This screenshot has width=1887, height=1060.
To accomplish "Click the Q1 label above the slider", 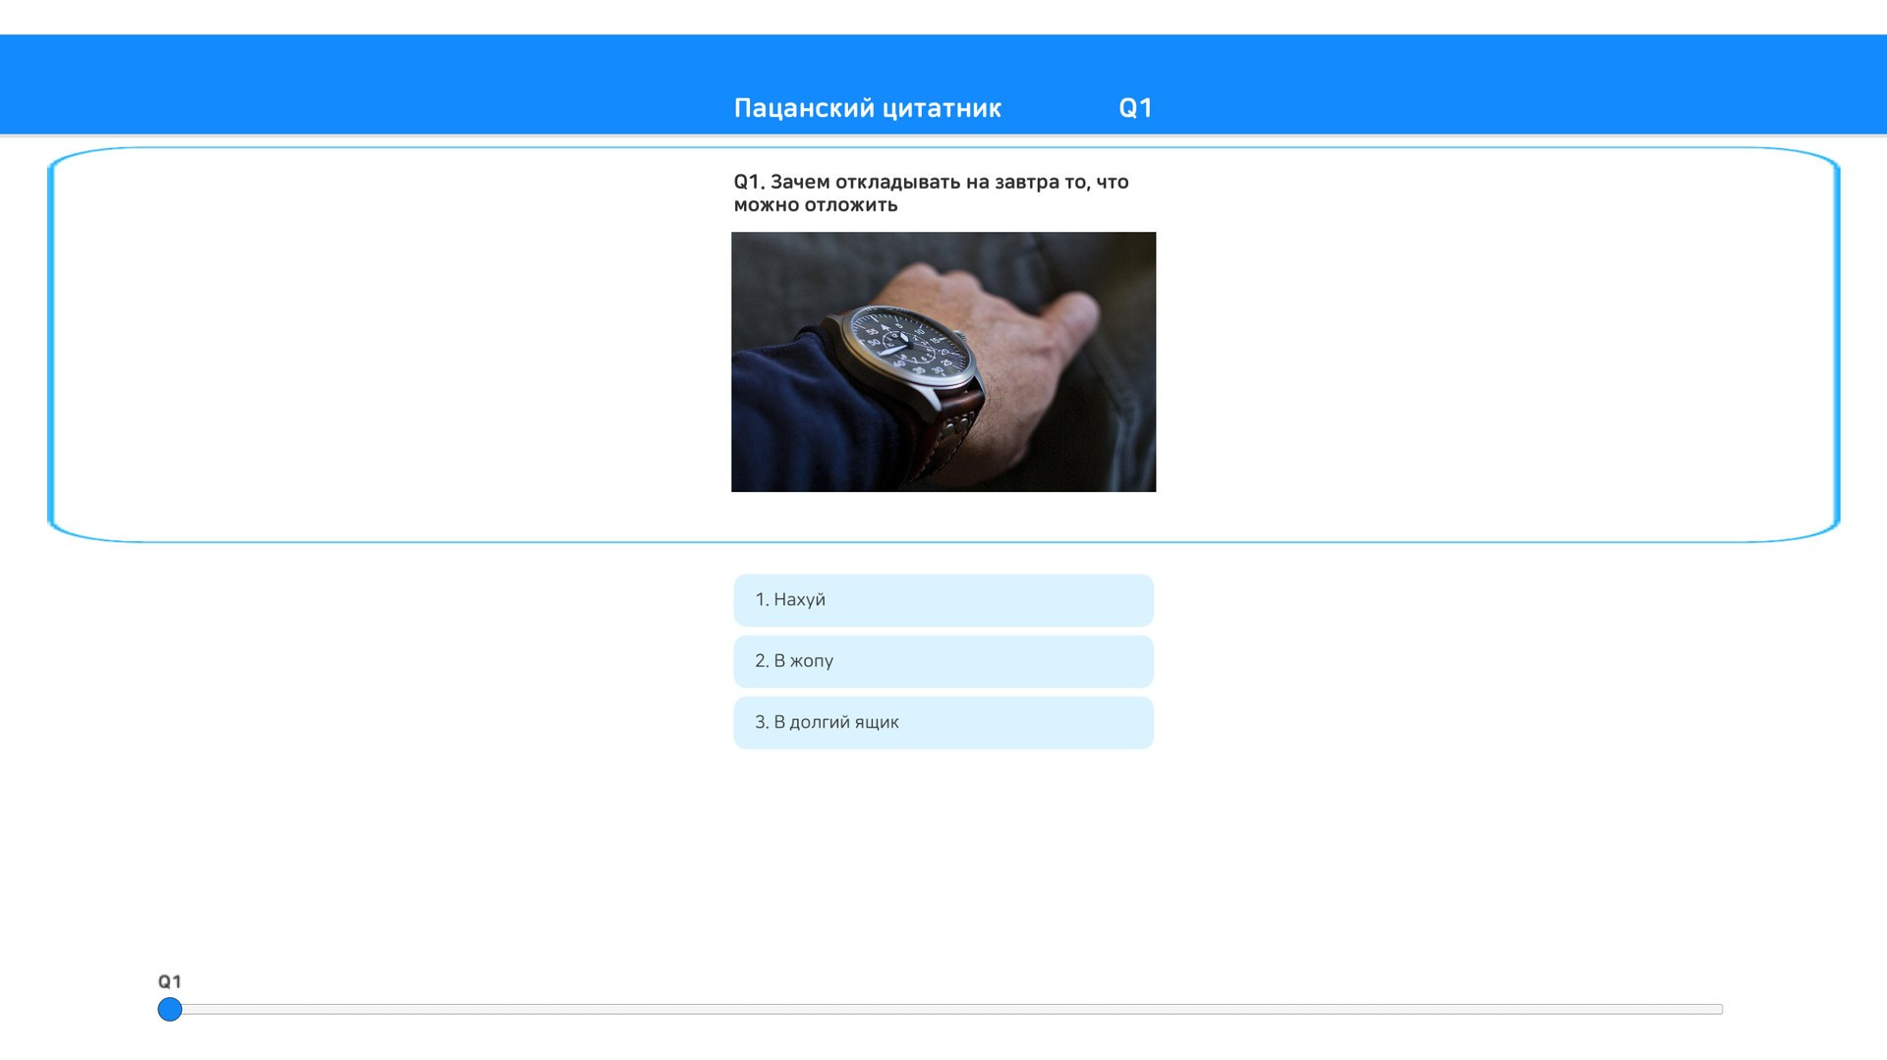I will pyautogui.click(x=169, y=981).
